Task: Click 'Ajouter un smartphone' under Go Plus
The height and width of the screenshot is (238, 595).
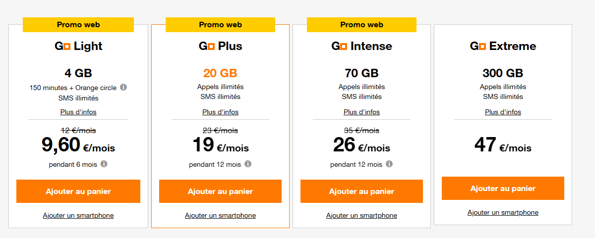Action: pyautogui.click(x=220, y=215)
